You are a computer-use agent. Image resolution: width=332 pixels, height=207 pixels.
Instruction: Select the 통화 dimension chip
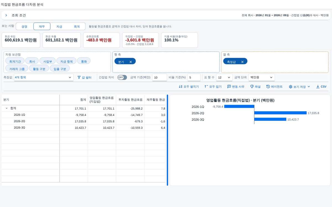(x=84, y=61)
